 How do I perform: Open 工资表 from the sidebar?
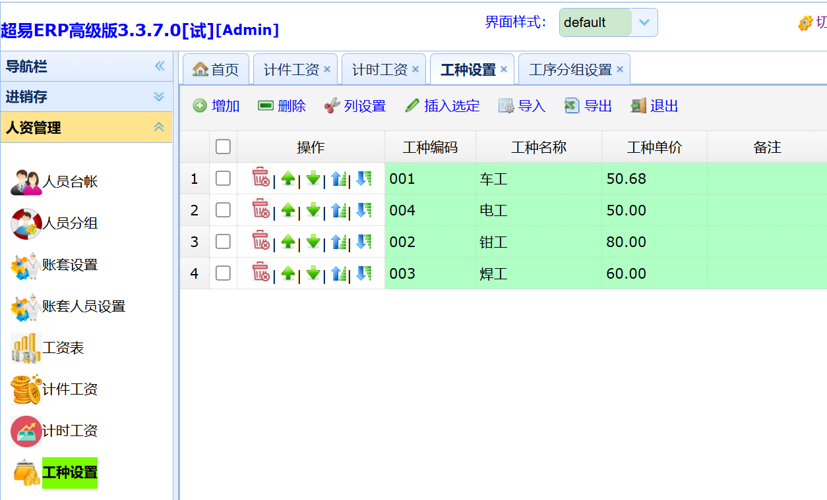[63, 348]
